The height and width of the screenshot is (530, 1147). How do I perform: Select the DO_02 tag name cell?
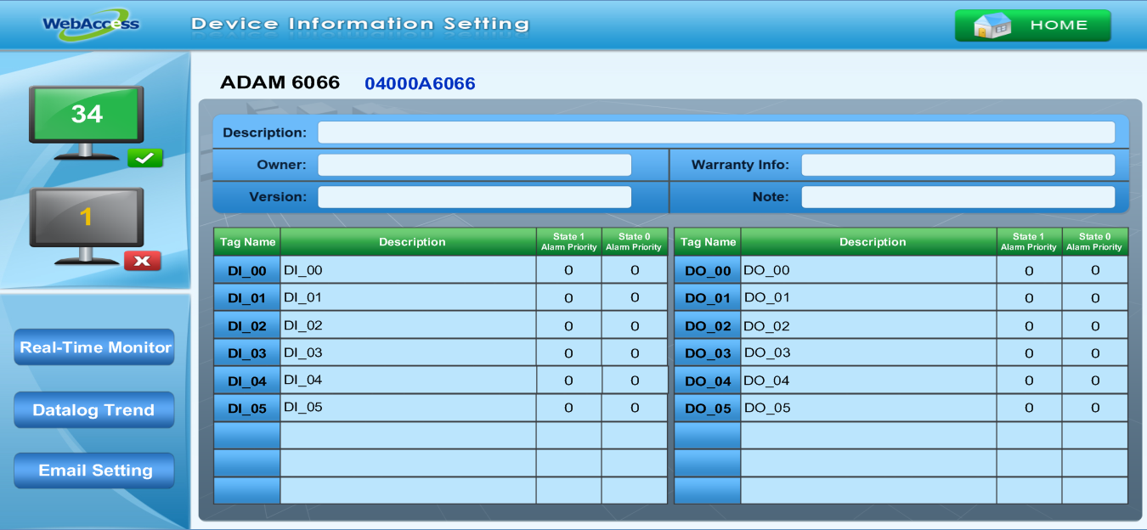(x=708, y=326)
